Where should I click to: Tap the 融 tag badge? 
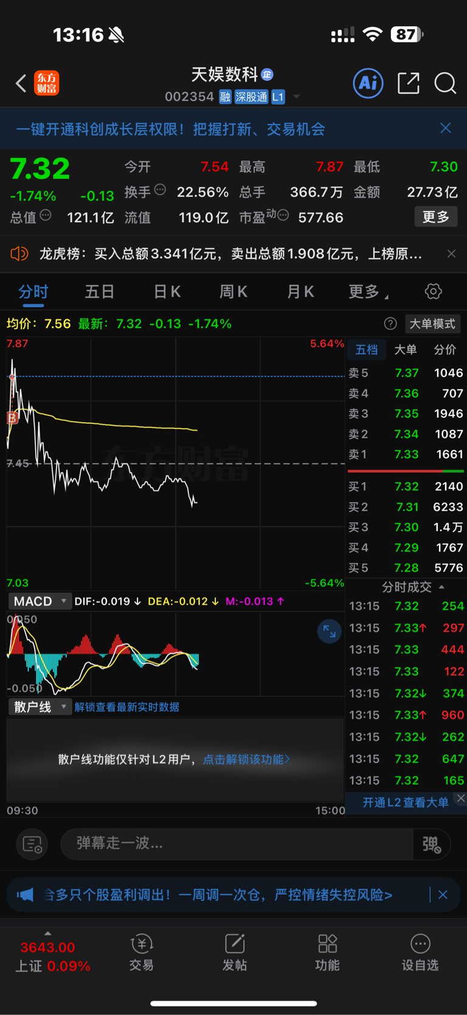[225, 97]
